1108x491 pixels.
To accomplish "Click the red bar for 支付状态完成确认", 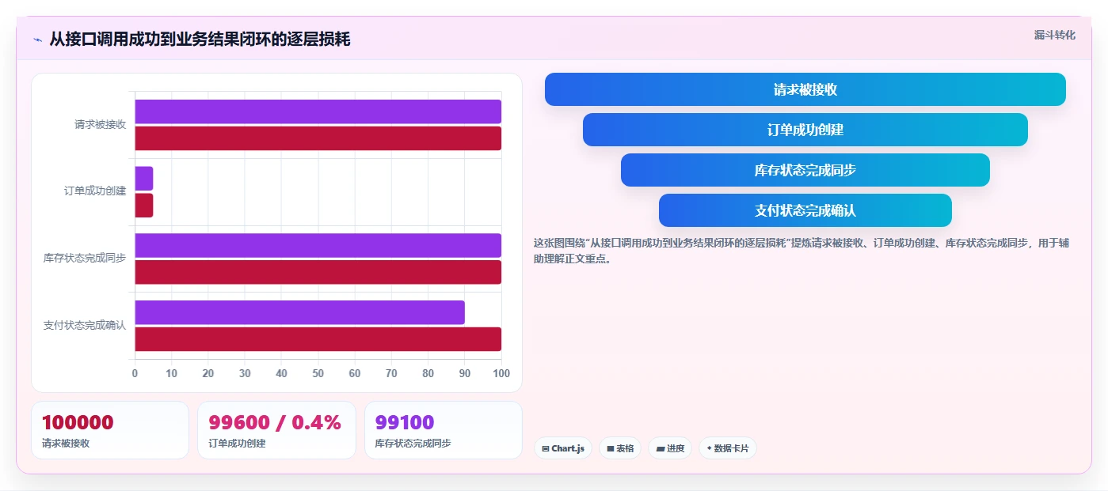I will (x=318, y=339).
